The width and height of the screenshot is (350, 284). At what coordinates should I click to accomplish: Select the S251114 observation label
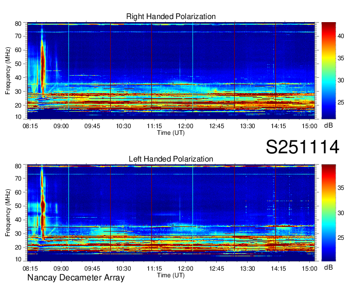tap(302, 147)
